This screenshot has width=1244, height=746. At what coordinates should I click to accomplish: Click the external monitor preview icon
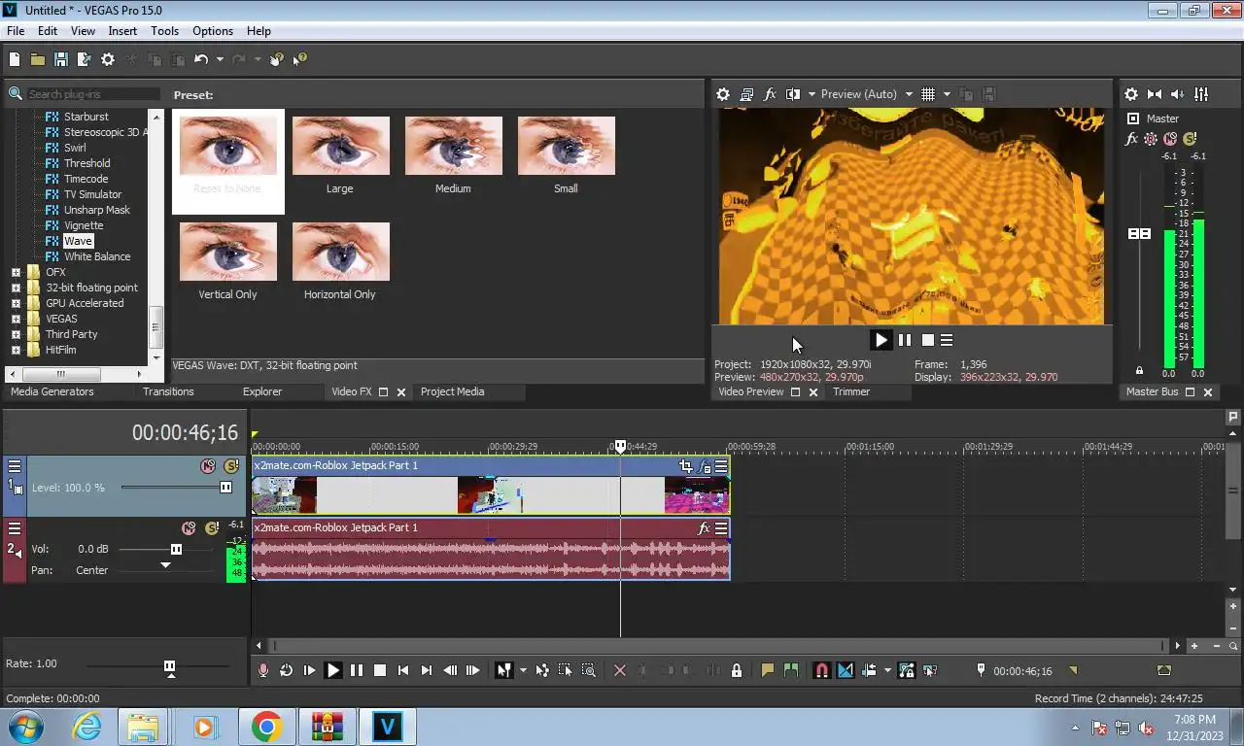746,94
